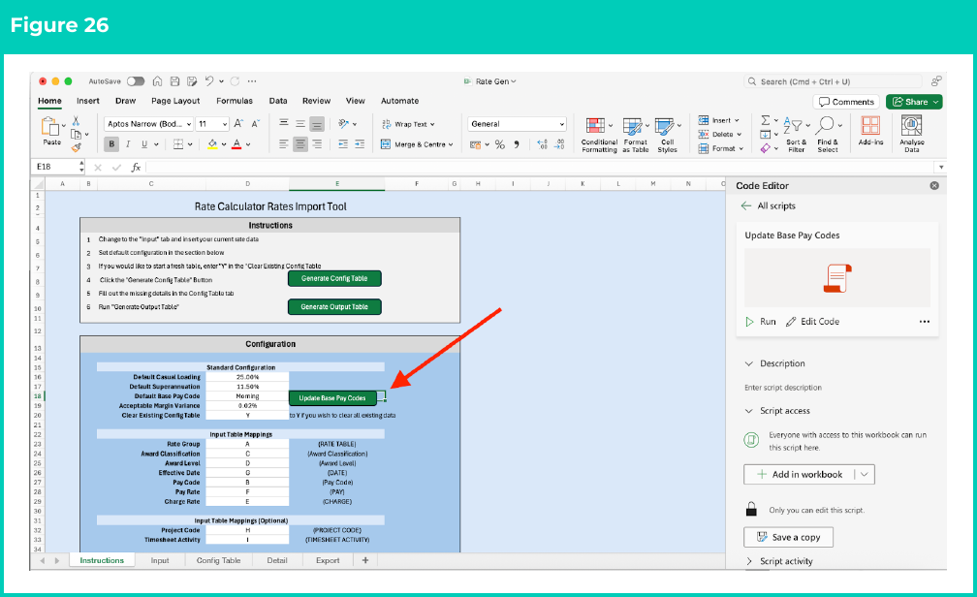This screenshot has height=597, width=977.
Task: Click Add in workbook button
Action: [x=800, y=474]
